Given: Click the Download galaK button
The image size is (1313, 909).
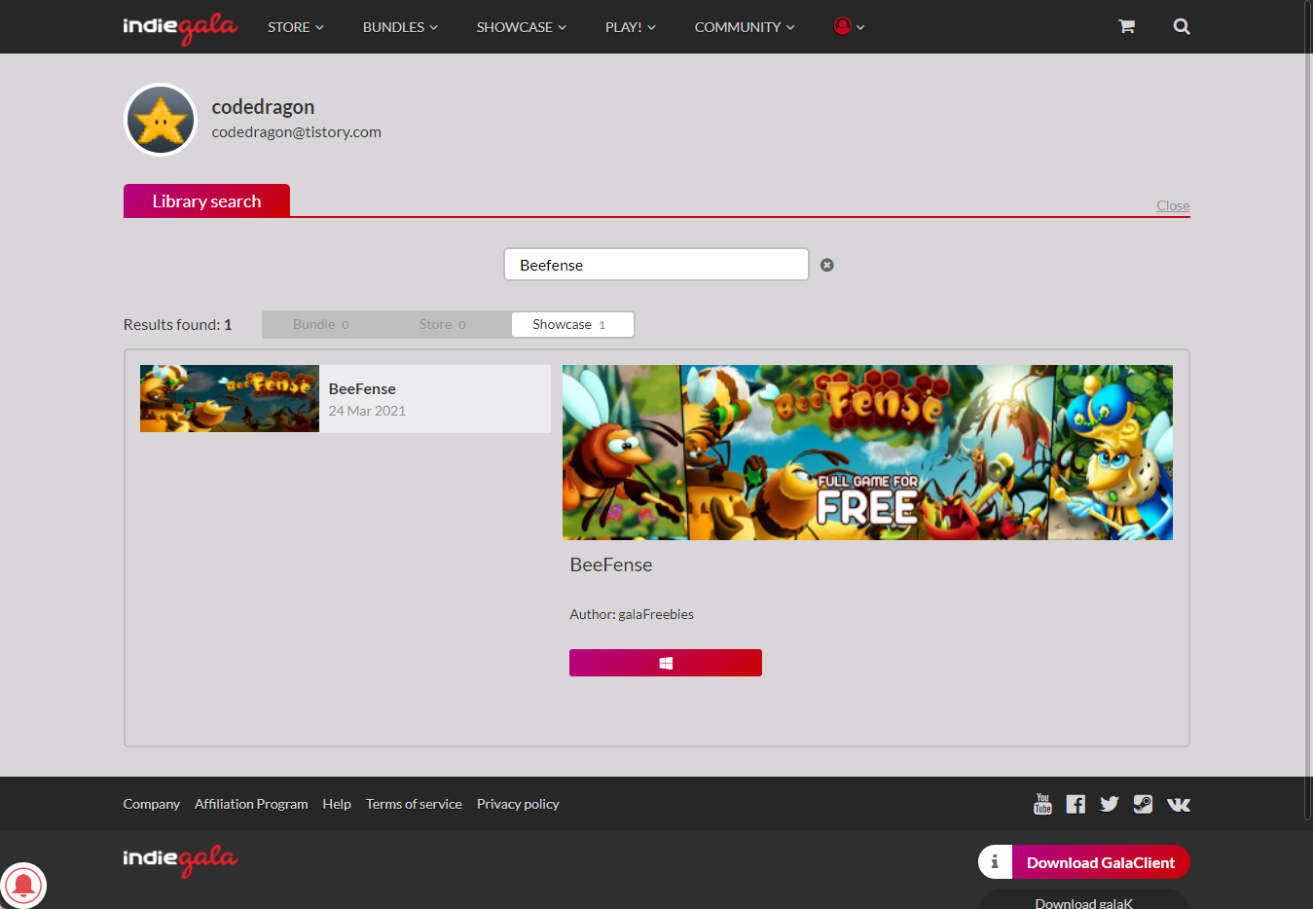Looking at the screenshot, I should tap(1083, 901).
